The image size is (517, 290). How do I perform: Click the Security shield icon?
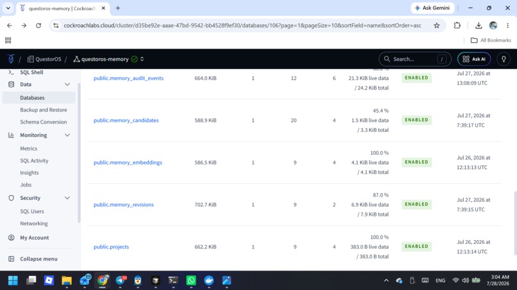click(11, 198)
